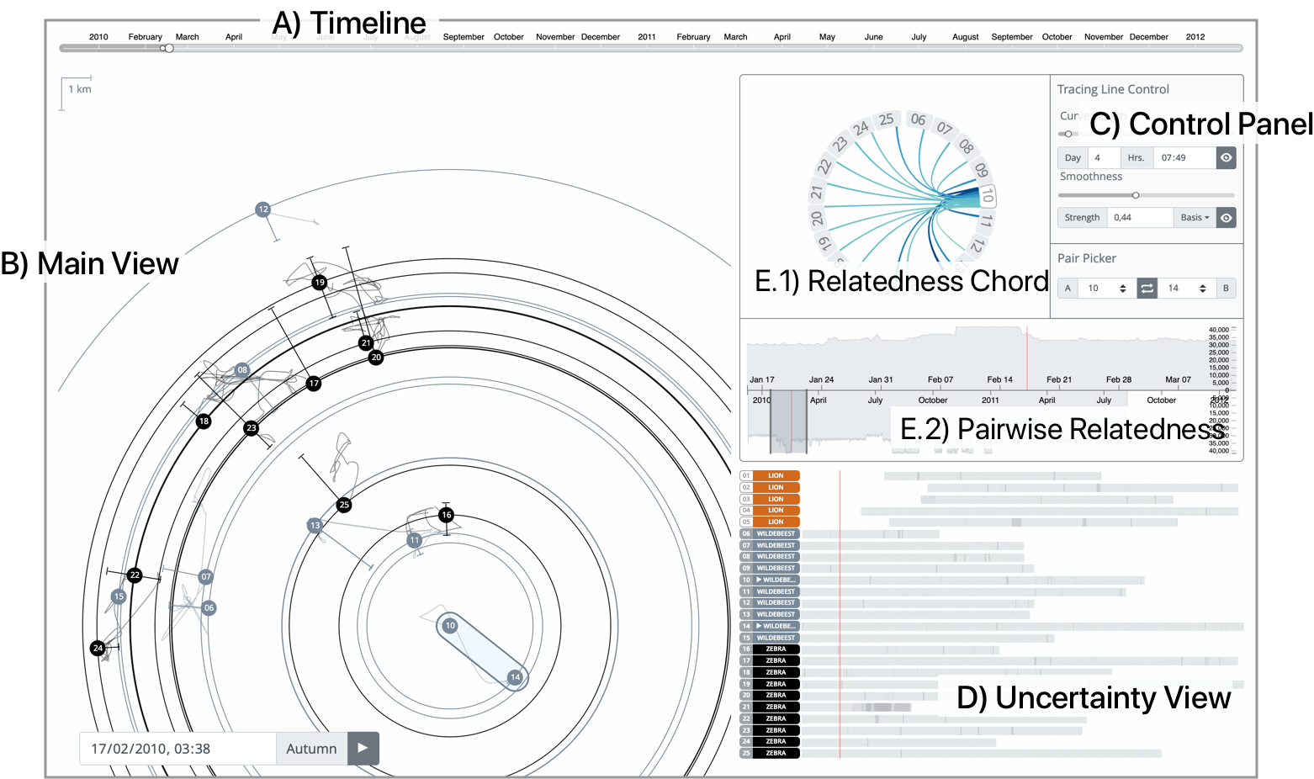Click the grey brush selection in relatedness overview
Image resolution: width=1314 pixels, height=779 pixels.
789,422
